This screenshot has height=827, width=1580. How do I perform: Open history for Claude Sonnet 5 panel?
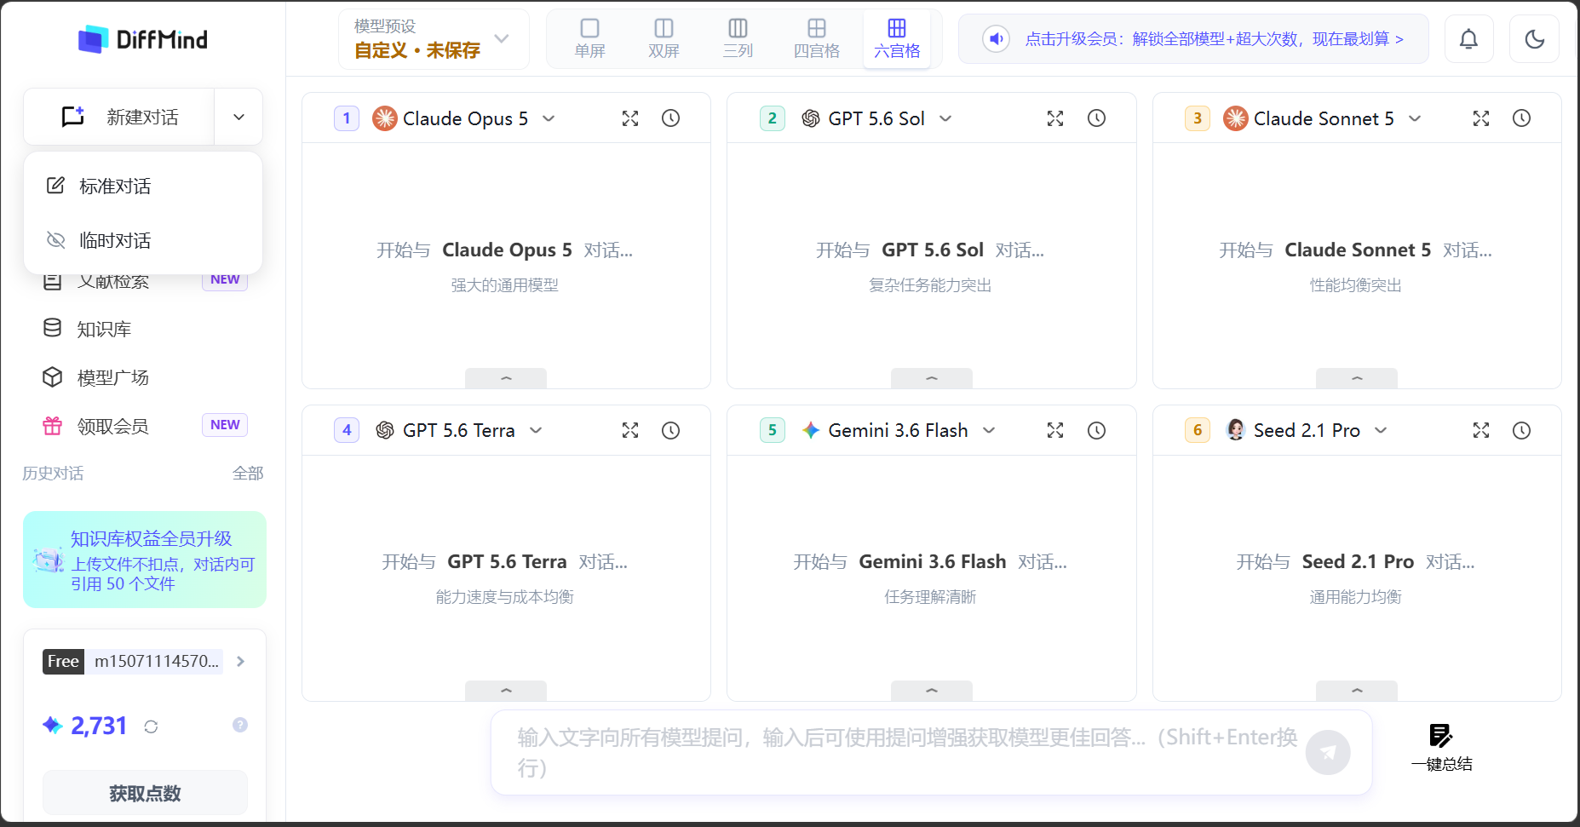(1522, 118)
